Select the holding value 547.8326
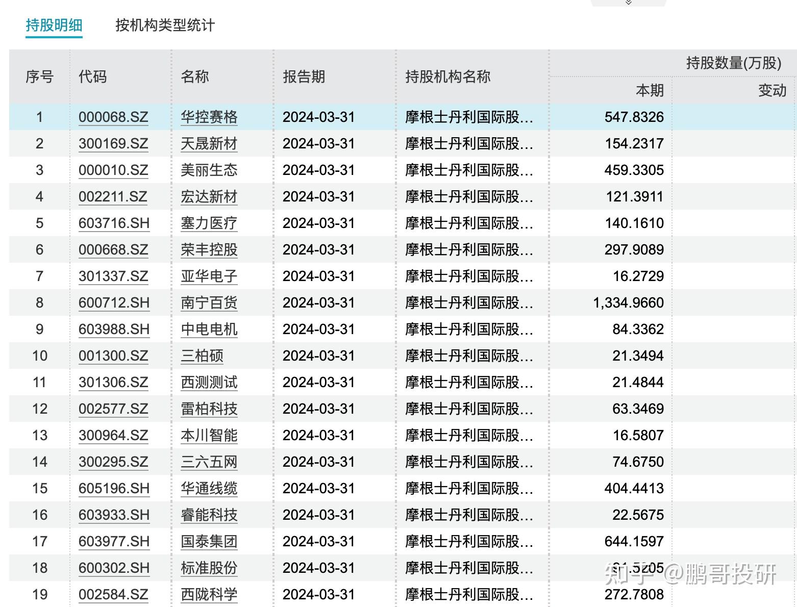797x607 pixels. click(x=634, y=117)
